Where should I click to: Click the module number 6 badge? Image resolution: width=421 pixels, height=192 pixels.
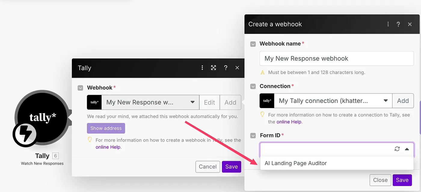tap(55, 156)
